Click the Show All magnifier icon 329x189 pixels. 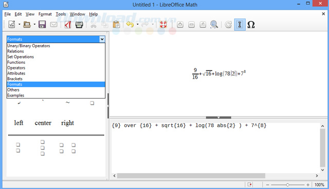coord(214,25)
